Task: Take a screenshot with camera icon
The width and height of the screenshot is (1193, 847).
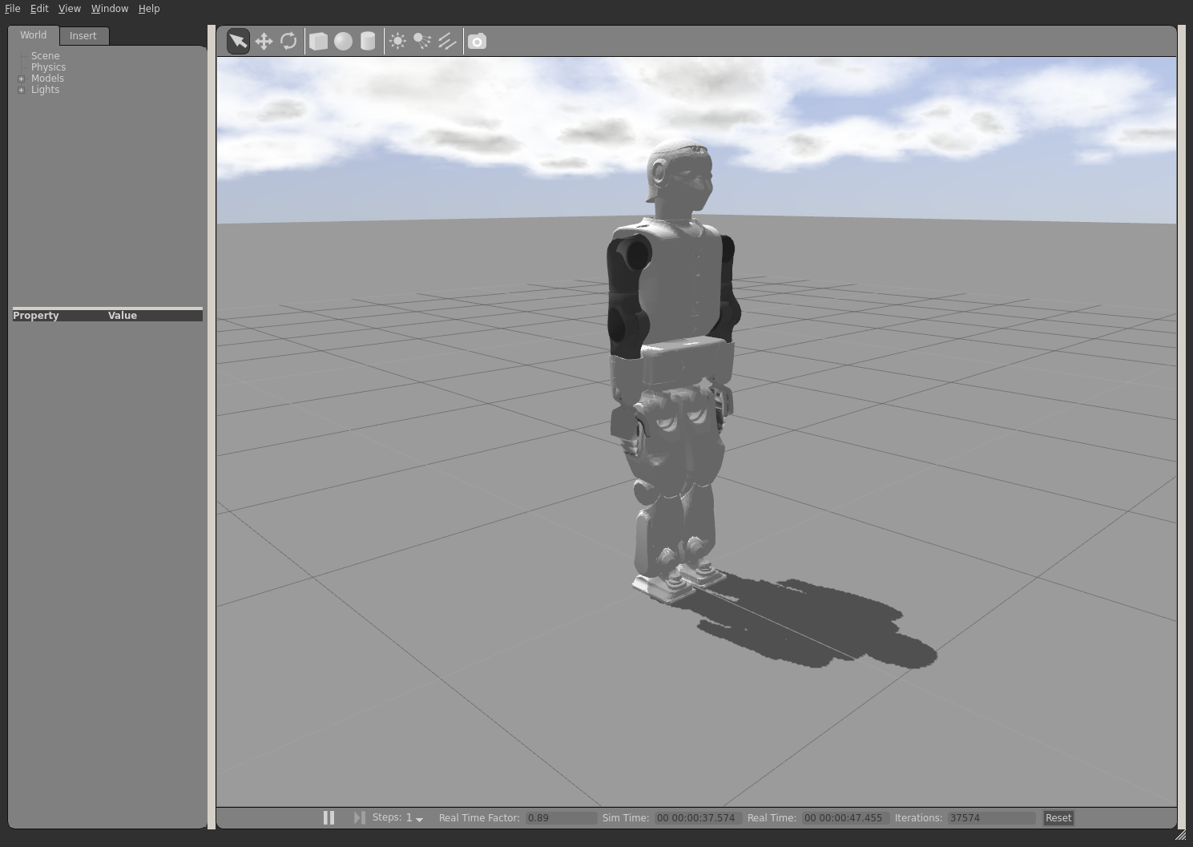Action: point(477,41)
